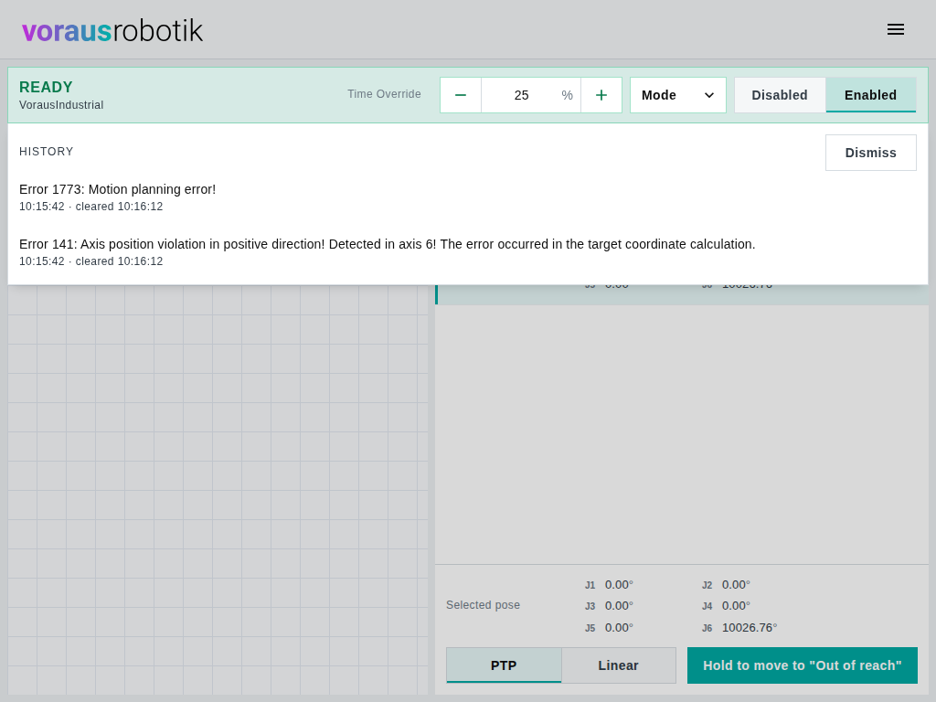The image size is (936, 702).
Task: Click the READY status label
Action: coord(46,87)
